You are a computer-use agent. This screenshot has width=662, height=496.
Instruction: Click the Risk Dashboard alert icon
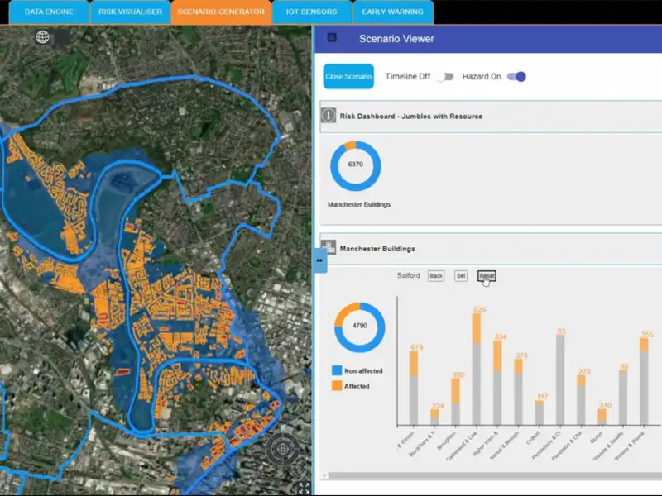[329, 116]
